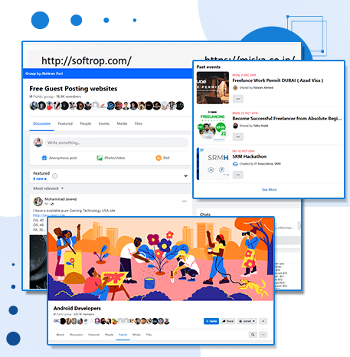Open the Discussion tab in Android Developers
The width and height of the screenshot is (350, 357).
pyautogui.click(x=77, y=335)
